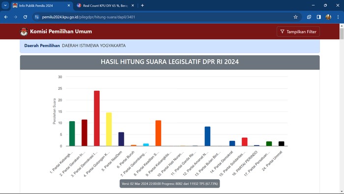Screen dimensions: 344x194
Task: Open the Chrome profile avatar
Action: coord(328,17)
